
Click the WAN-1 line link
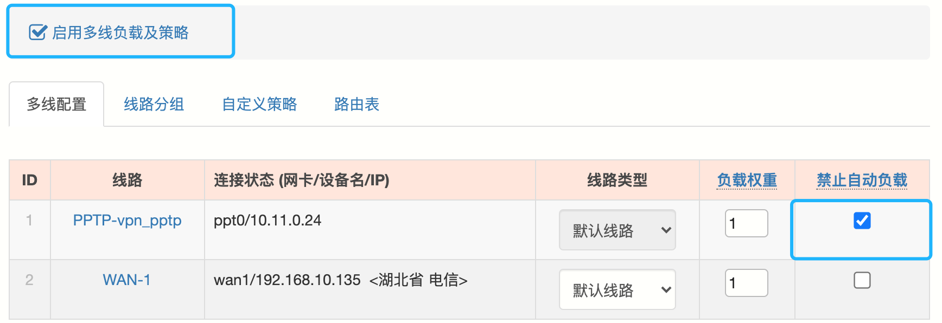point(126,280)
